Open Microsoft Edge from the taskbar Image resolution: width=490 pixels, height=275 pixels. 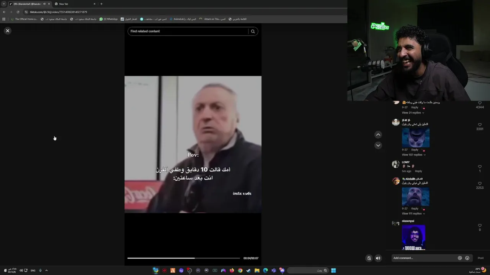point(265,270)
